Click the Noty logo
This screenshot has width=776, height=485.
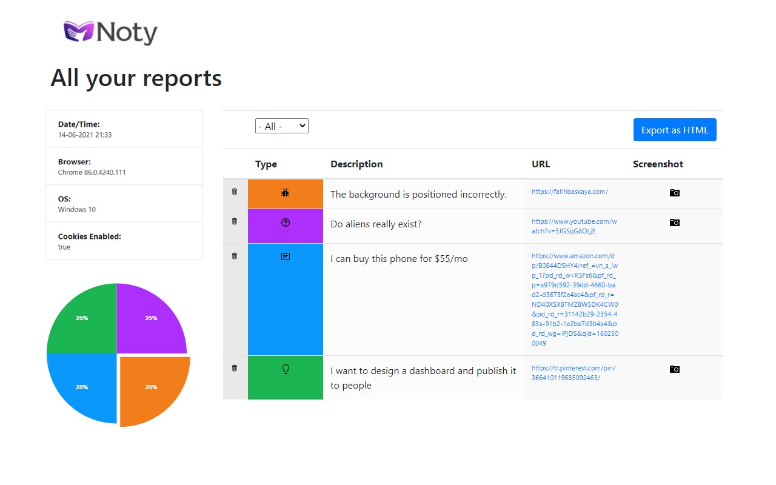(111, 33)
